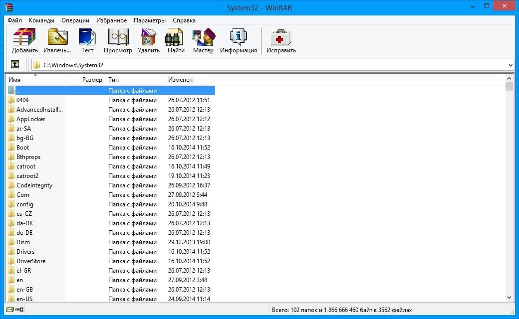Expand the address path dropdown arrow
The image size is (519, 319).
tap(511, 65)
